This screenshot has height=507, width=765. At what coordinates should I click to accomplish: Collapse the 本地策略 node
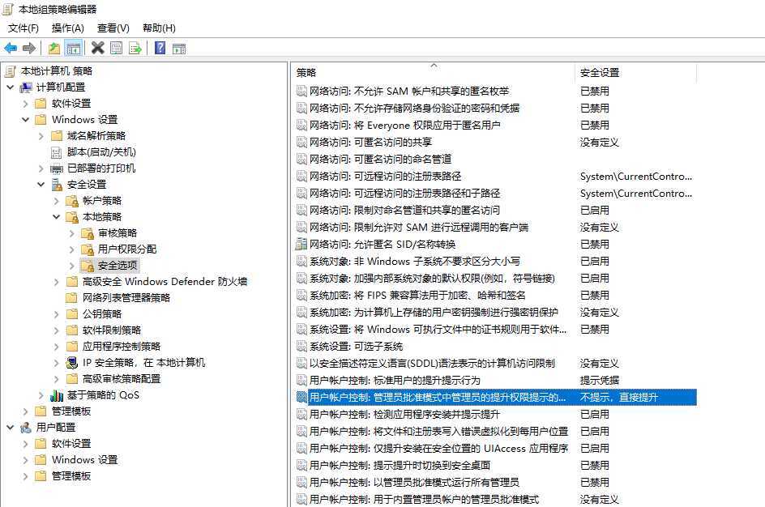click(x=57, y=217)
